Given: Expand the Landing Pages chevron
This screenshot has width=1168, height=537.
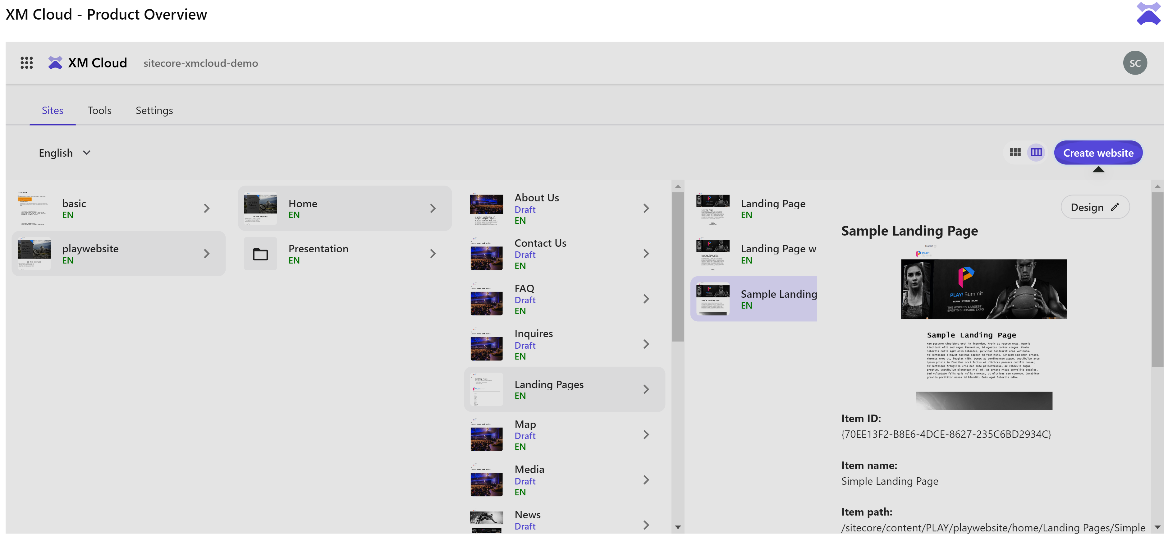Looking at the screenshot, I should coord(646,389).
